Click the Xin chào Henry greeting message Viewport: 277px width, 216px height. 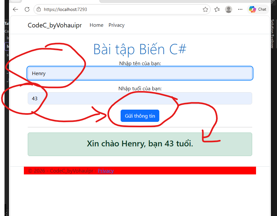[140, 144]
